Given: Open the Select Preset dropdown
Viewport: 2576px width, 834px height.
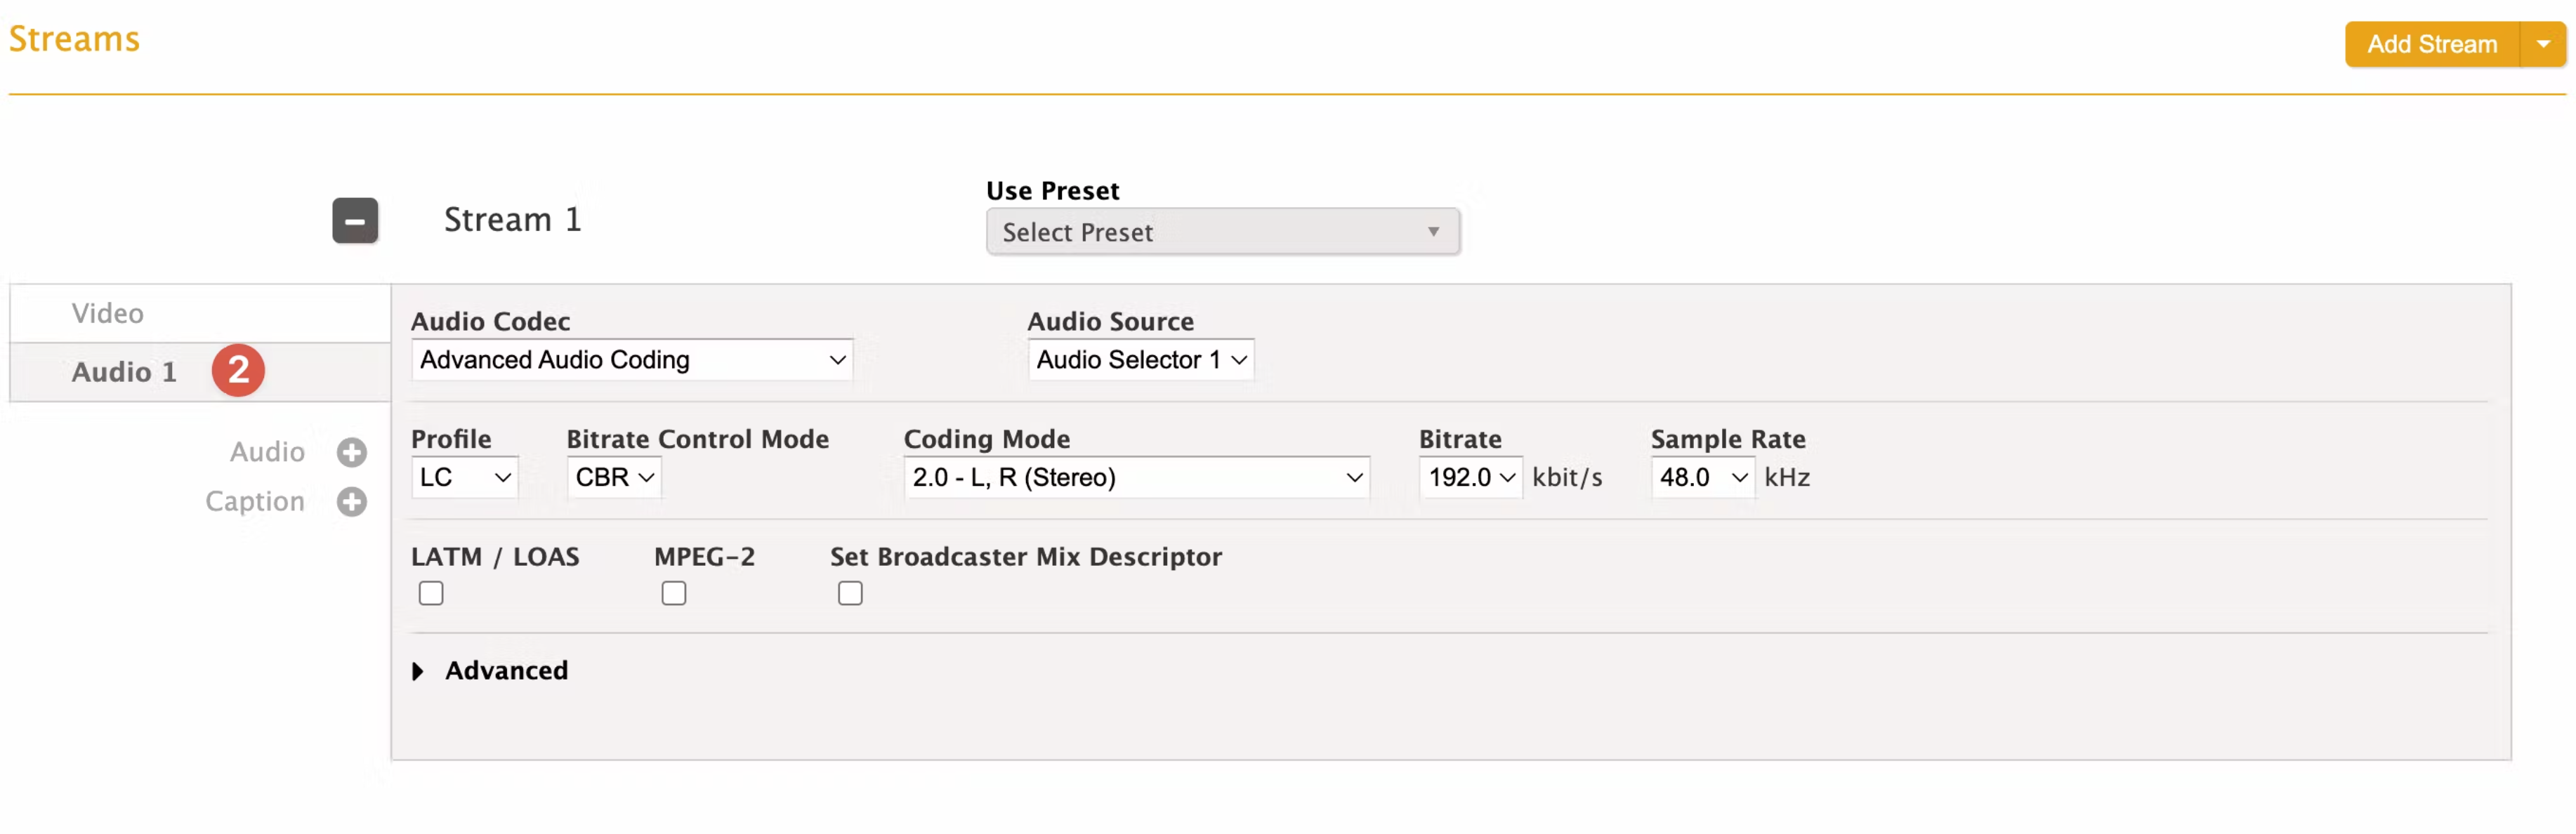Looking at the screenshot, I should (x=1222, y=232).
